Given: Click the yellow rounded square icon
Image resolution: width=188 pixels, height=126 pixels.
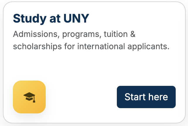Looking at the screenshot, I should (x=29, y=97).
